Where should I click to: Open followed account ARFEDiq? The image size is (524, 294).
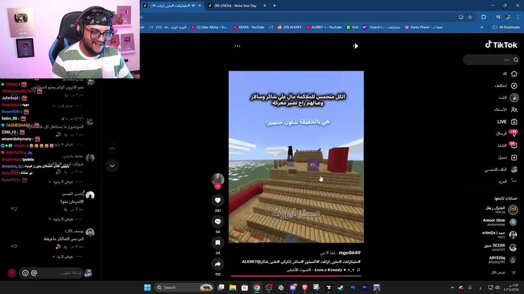pos(502,260)
